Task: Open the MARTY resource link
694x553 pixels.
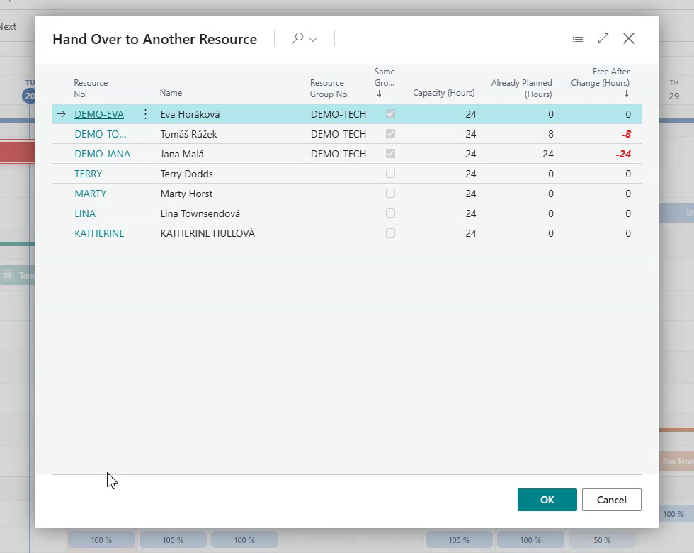Action: click(91, 194)
